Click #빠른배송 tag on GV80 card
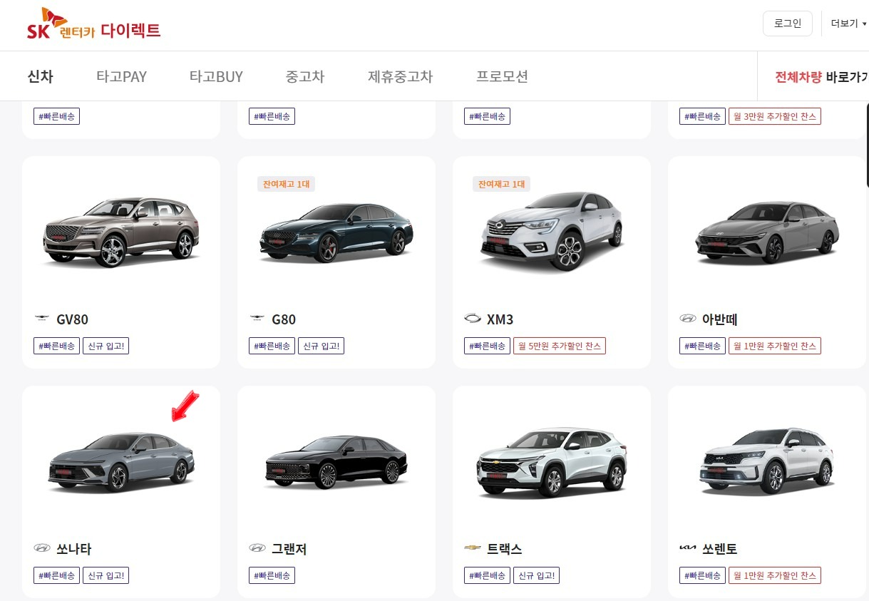Viewport: 869px width, 601px height. coord(56,346)
